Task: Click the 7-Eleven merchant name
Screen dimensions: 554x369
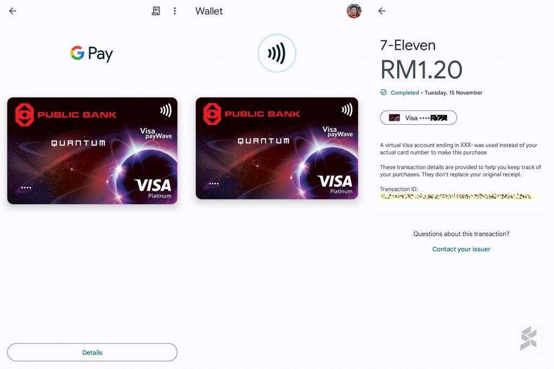Action: 408,45
